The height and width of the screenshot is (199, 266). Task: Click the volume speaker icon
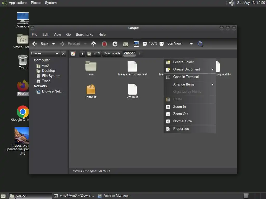231,3
